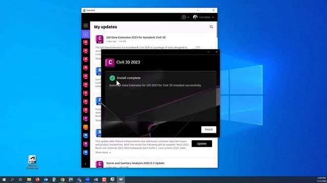Click the Autodesk window scrollbar
Viewport: 327px width, 183px height.
point(217,29)
